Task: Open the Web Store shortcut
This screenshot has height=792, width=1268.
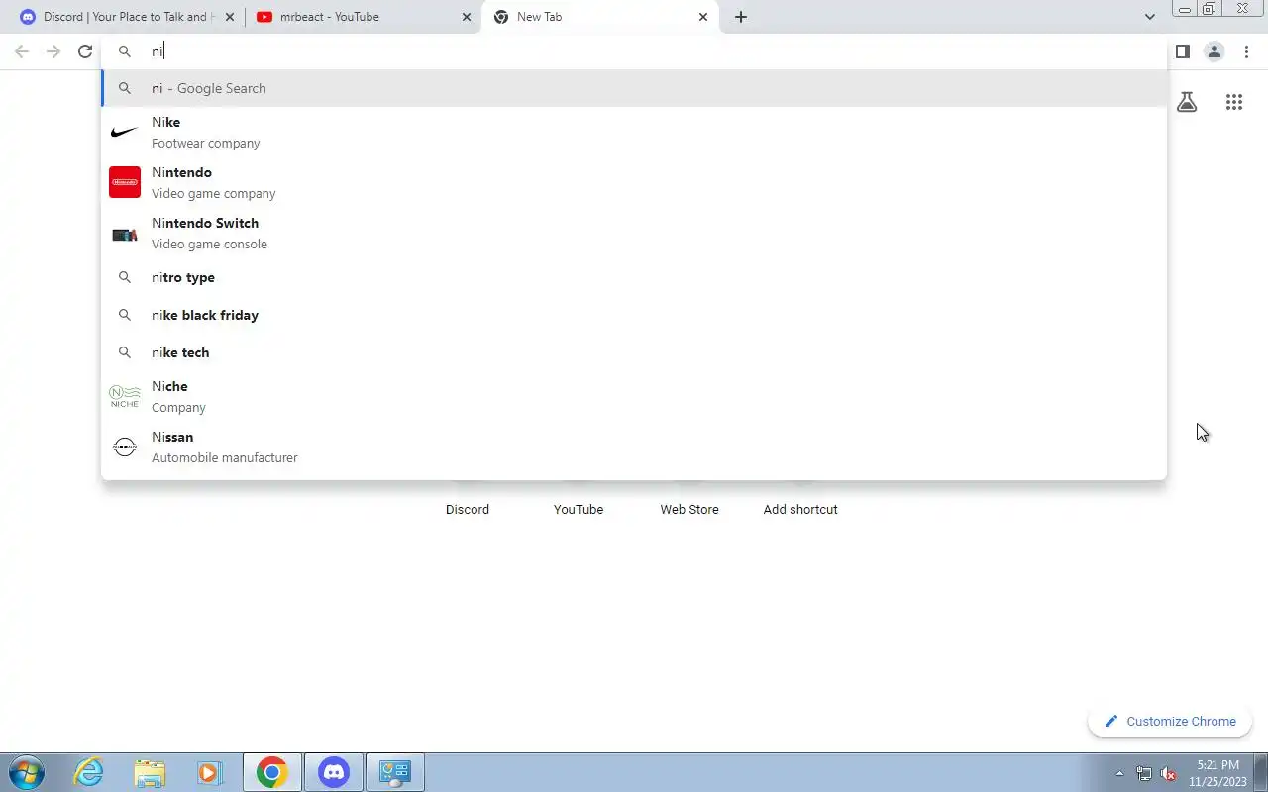Action: 689,509
